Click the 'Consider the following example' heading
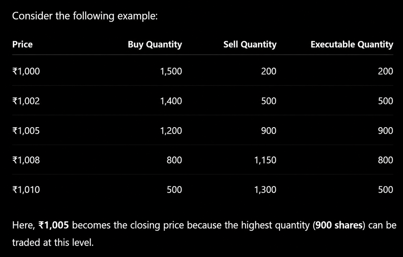 click(85, 16)
